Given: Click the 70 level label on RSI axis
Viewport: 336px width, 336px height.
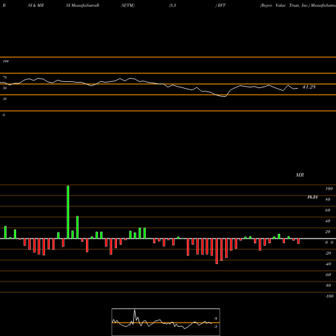Looking at the screenshot, I should [x=5, y=77].
